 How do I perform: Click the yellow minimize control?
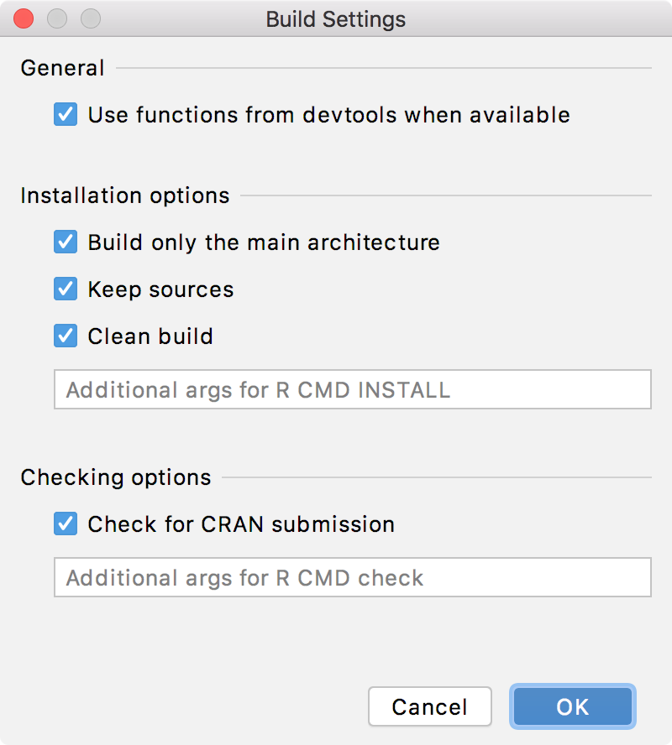point(57,18)
